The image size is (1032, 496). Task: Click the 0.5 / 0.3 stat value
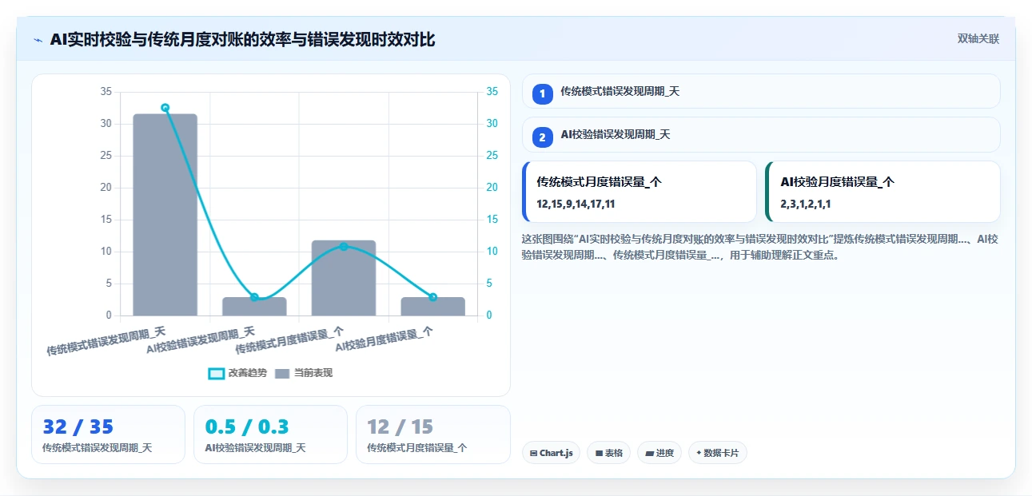[x=247, y=427]
